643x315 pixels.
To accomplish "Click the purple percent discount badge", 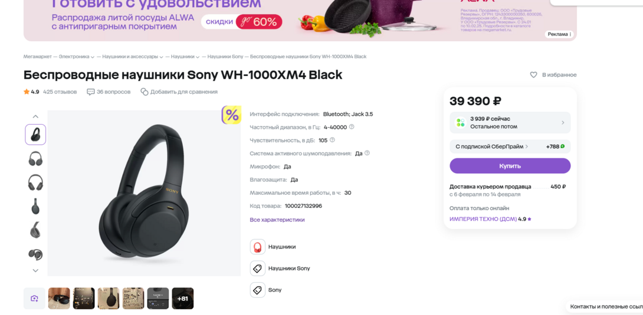I will 231,115.
